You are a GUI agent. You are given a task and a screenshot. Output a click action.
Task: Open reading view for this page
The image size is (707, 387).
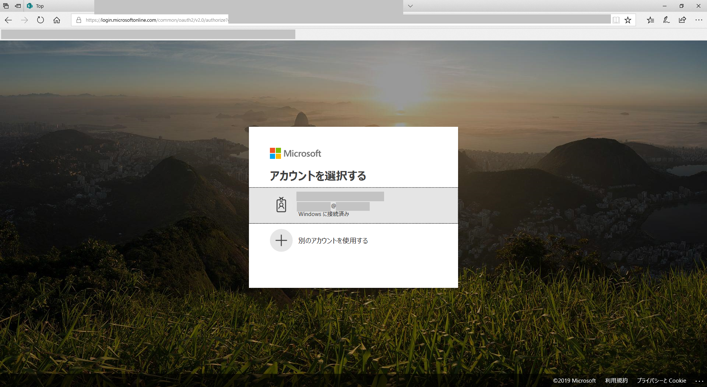pos(616,20)
